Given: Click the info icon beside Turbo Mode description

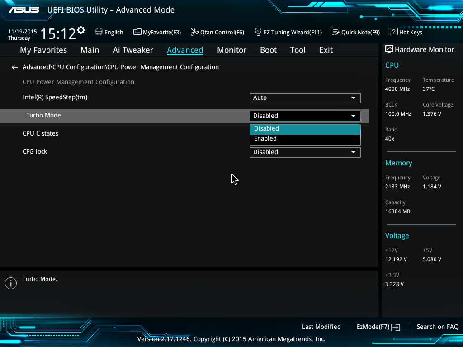Looking at the screenshot, I should [x=11, y=283].
